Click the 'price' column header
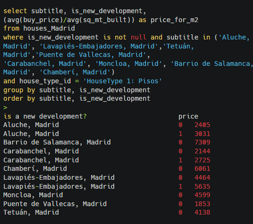 (188, 117)
